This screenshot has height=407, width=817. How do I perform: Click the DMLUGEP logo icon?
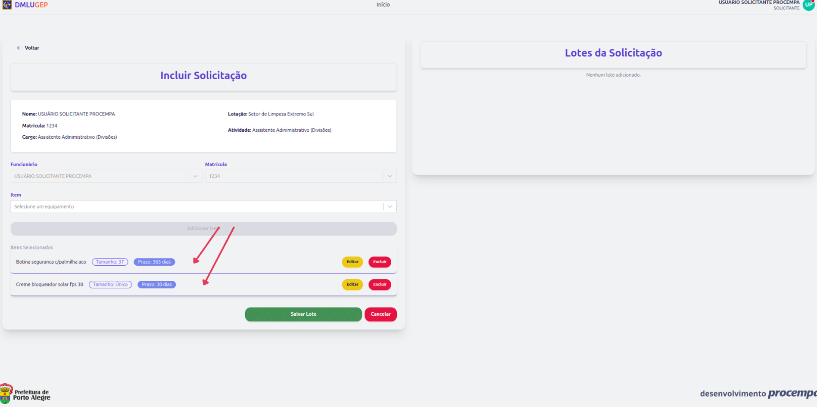tap(7, 5)
